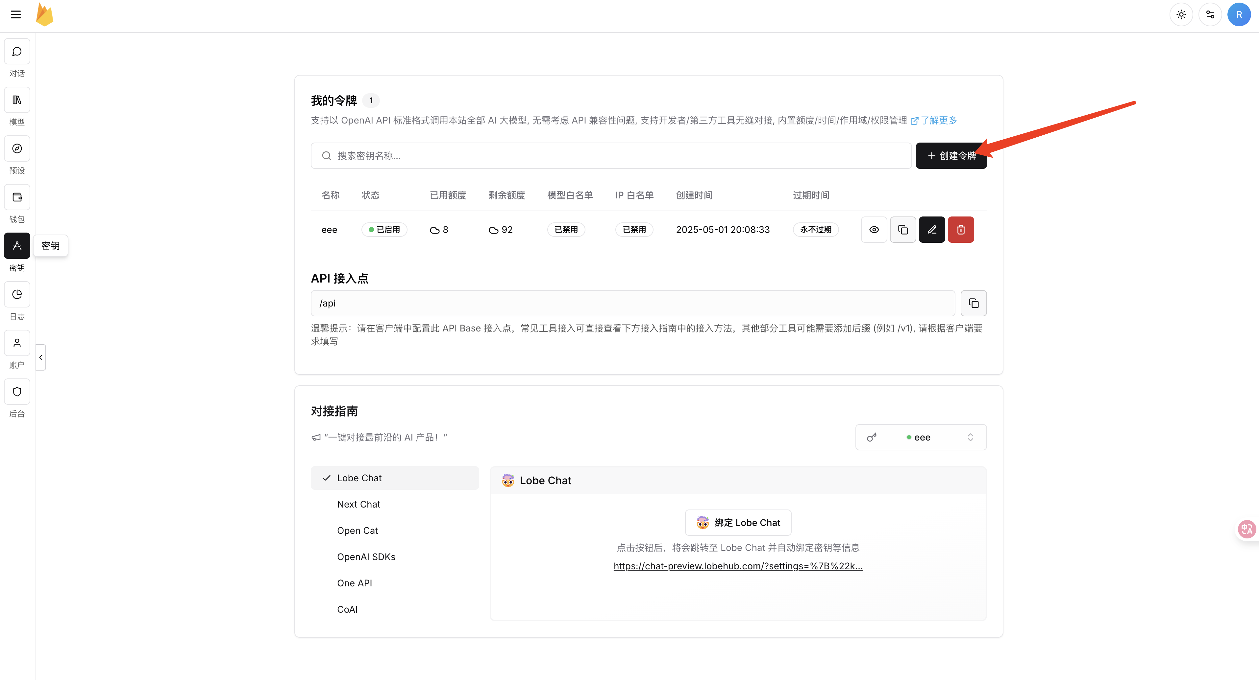The image size is (1259, 680).
Task: Focus the 搜索密钥名称 search field
Action: coord(611,156)
